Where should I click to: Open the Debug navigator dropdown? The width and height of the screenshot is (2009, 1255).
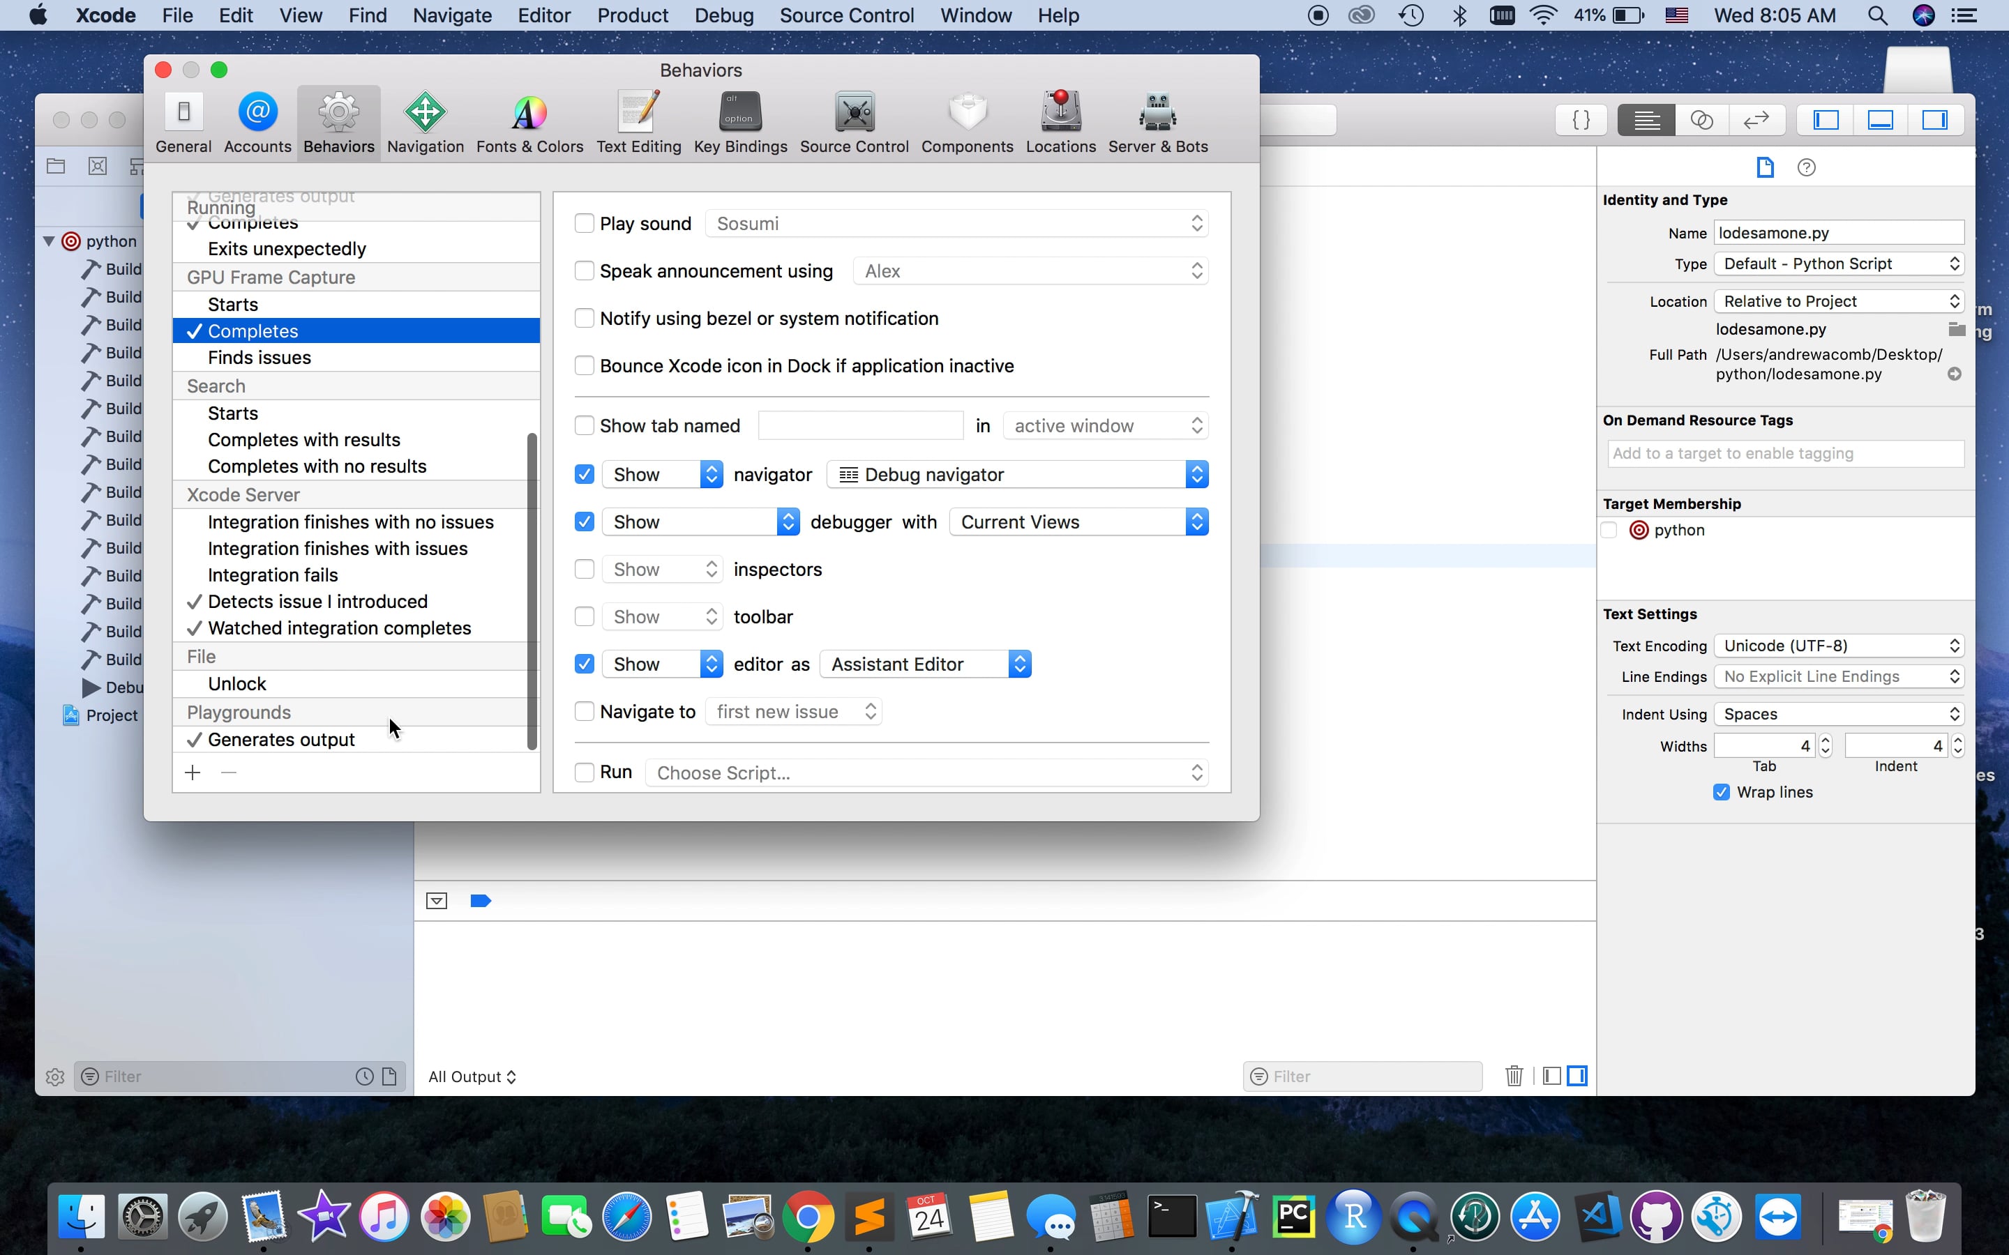point(1017,474)
